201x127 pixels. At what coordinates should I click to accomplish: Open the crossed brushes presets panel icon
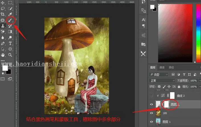(x=143, y=54)
